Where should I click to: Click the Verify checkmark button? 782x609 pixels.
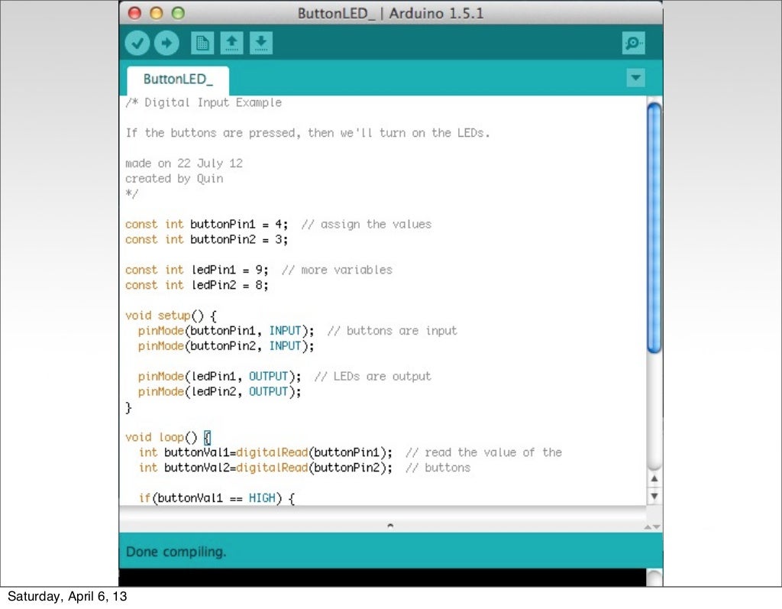pos(137,44)
